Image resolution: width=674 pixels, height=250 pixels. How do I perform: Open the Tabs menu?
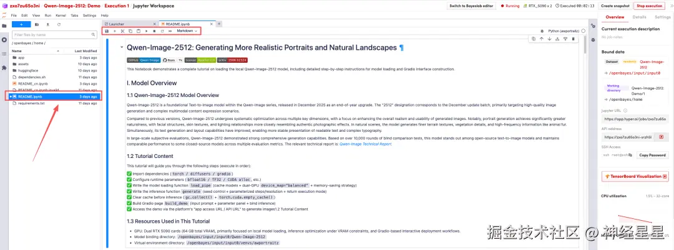click(74, 16)
